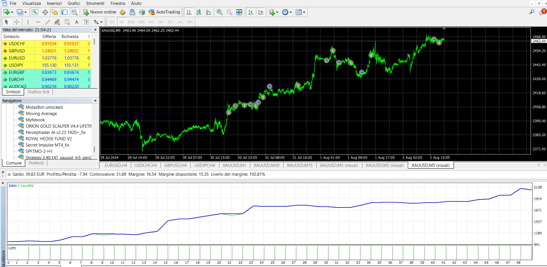Switch timeframe to M1
547x267 pixels.
pos(112,22)
